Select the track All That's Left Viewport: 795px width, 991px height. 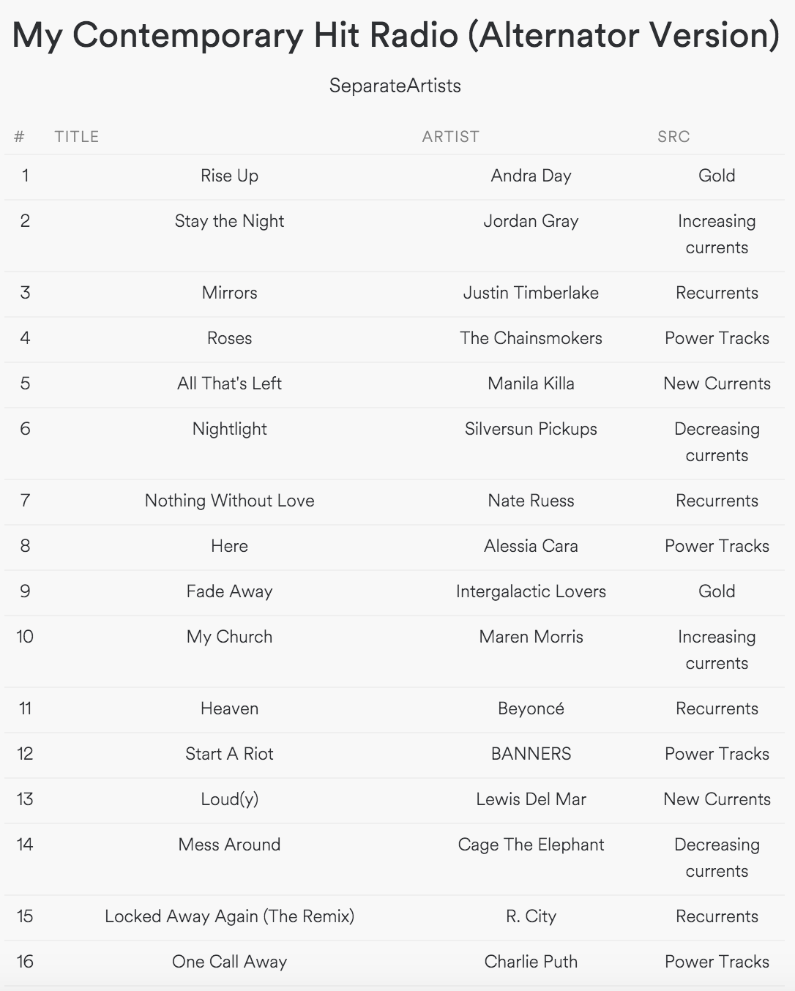coord(229,384)
